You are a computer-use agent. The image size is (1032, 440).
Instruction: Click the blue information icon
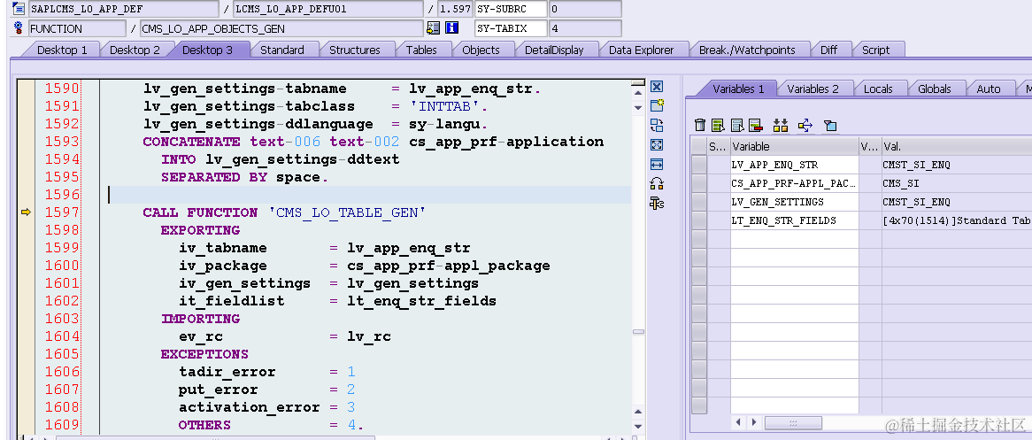point(451,28)
